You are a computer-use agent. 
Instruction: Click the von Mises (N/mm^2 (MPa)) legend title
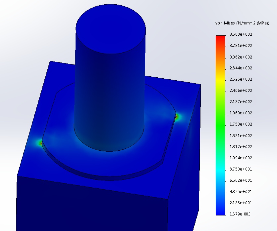pyautogui.click(x=242, y=23)
